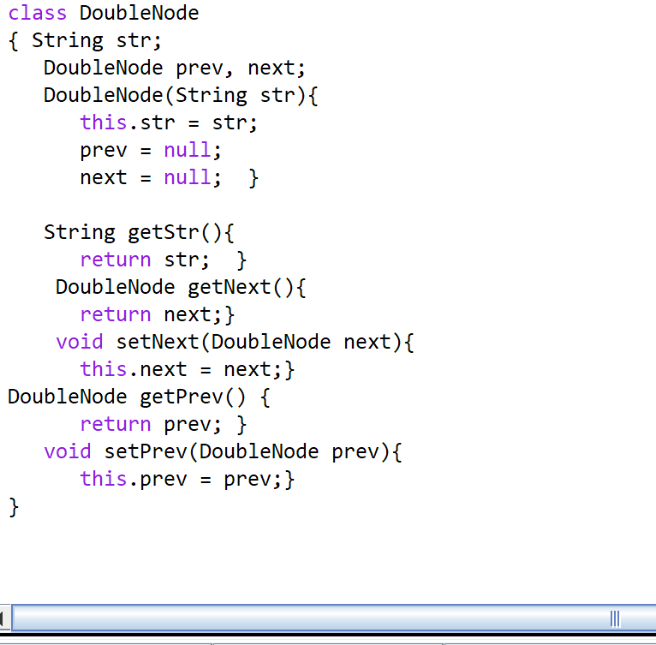Click 'next = null;' statement
This screenshot has width=656, height=645.
click(x=151, y=178)
